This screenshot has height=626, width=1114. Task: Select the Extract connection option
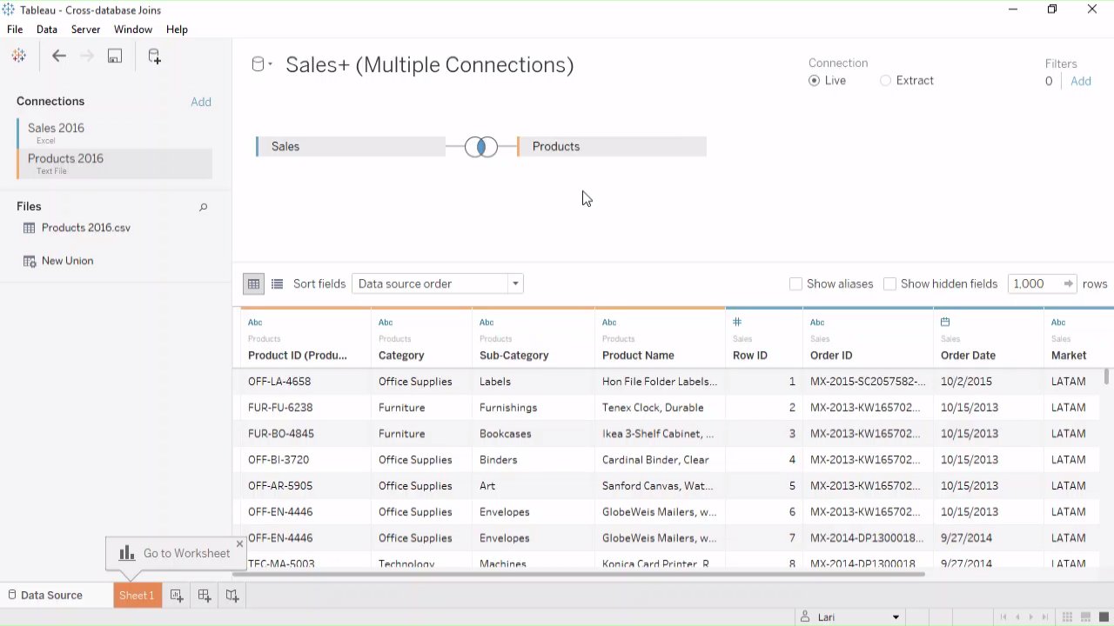[886, 81]
